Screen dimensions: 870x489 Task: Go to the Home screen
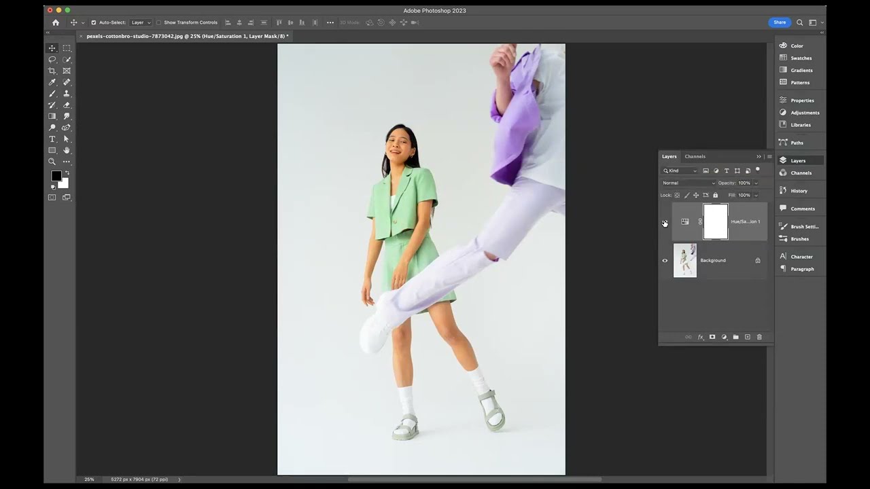(56, 22)
